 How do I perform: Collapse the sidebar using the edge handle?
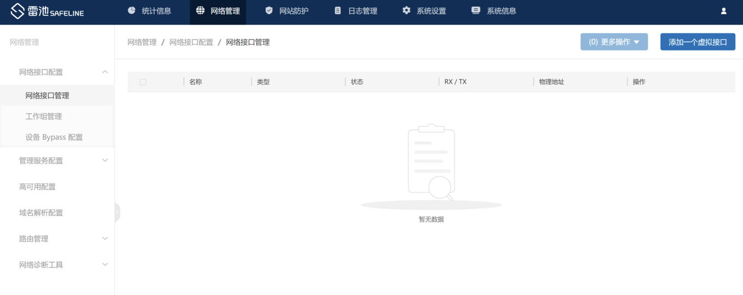point(117,212)
